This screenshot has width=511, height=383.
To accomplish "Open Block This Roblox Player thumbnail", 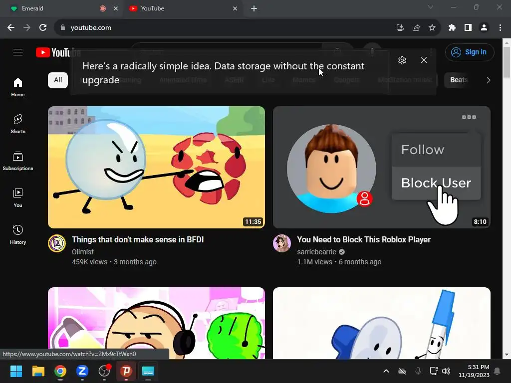I will [x=382, y=167].
